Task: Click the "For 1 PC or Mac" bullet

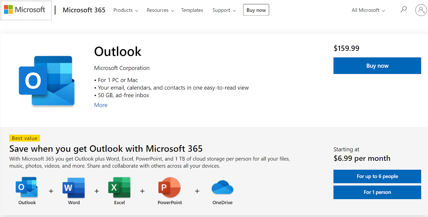Action: (x=116, y=80)
